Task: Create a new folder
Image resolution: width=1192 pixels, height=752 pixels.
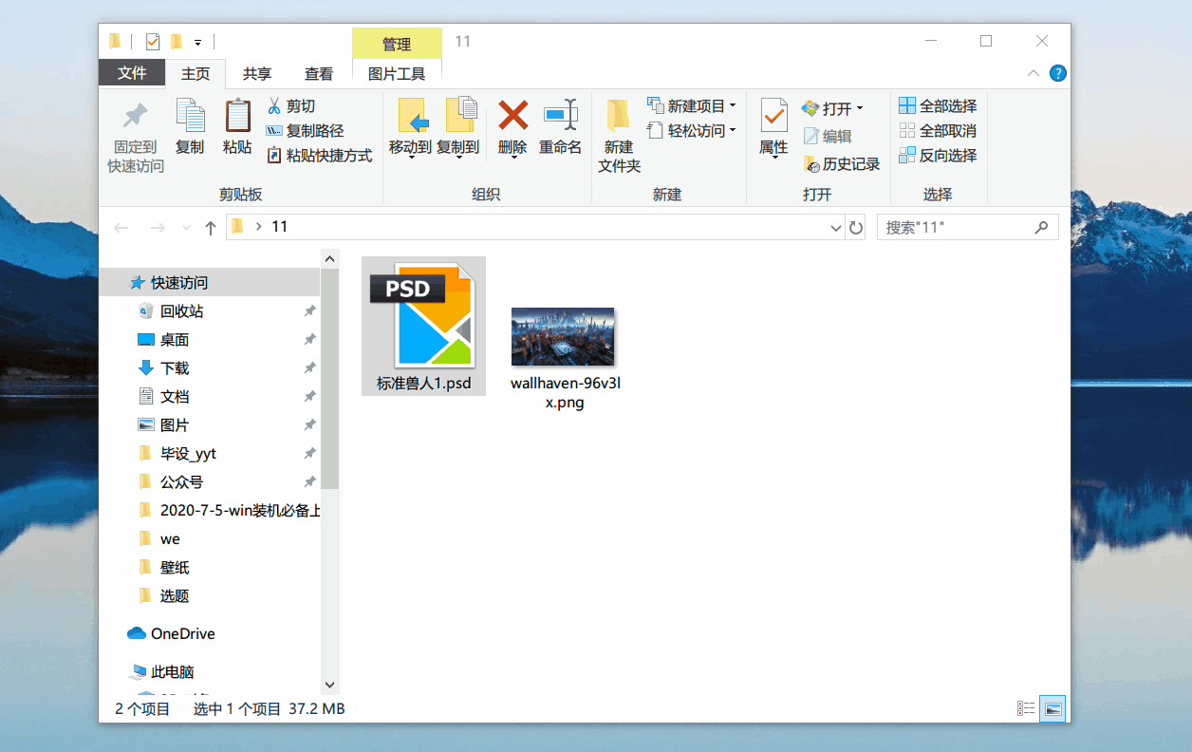Action: click(x=619, y=133)
